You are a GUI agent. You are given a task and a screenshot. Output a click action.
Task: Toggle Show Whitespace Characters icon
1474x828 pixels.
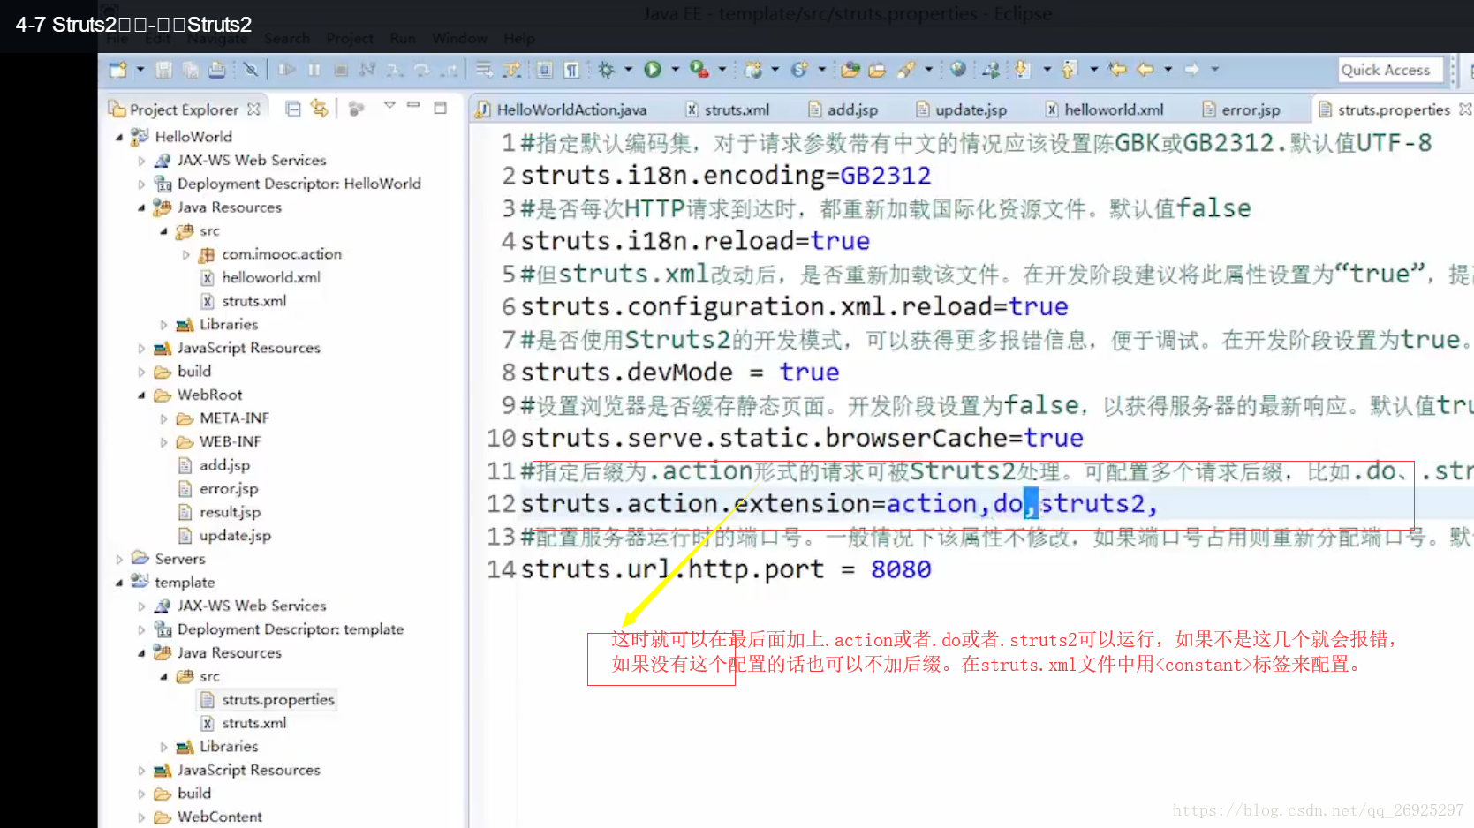571,69
